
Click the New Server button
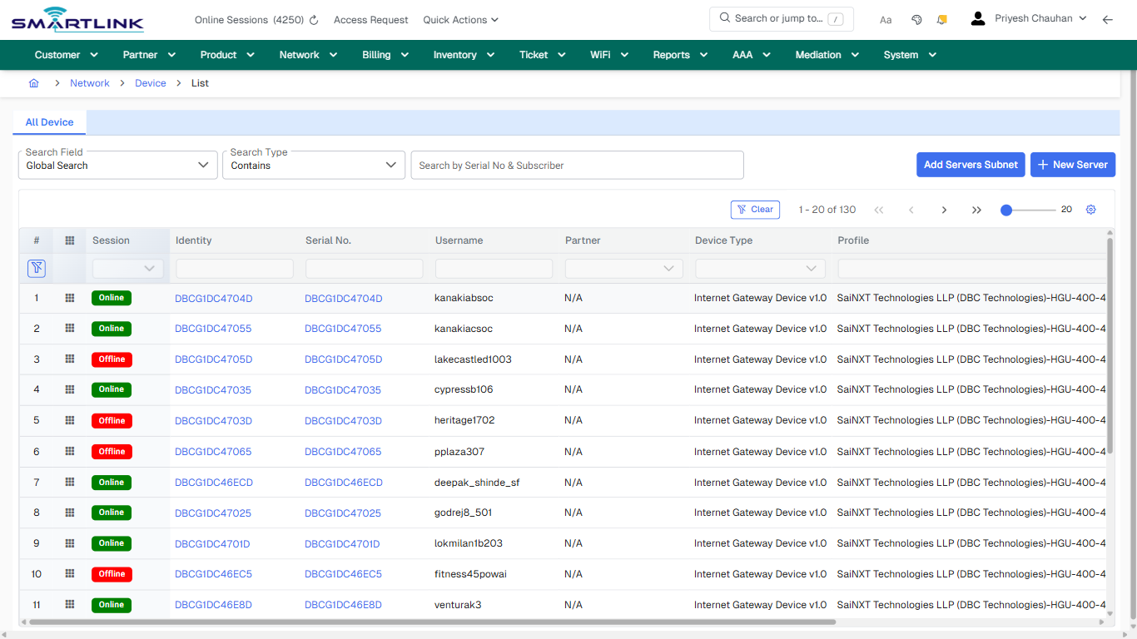pyautogui.click(x=1073, y=165)
